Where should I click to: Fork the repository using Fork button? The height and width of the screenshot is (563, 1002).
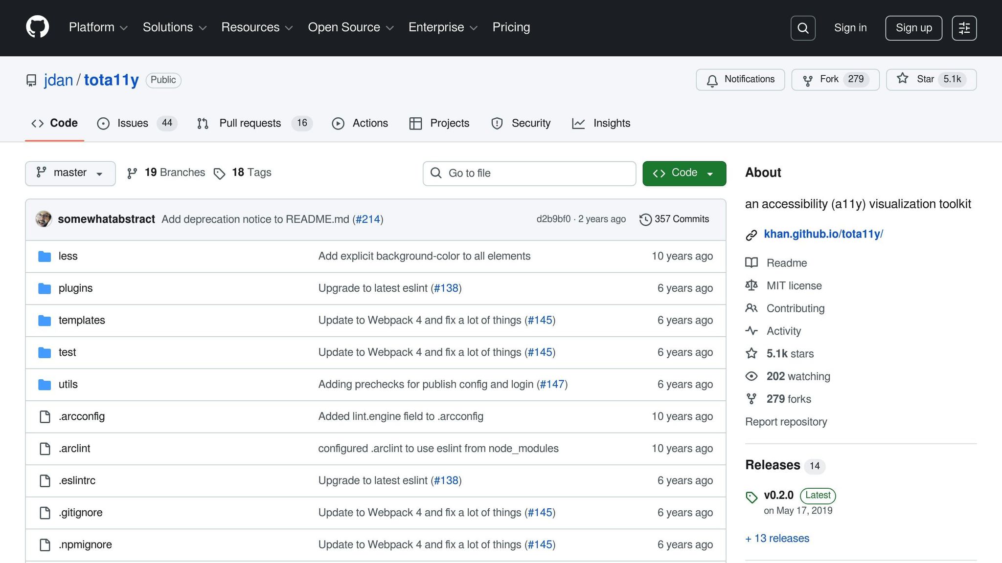pyautogui.click(x=829, y=80)
